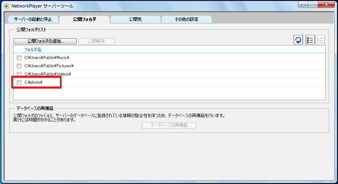Check the C:¥Users¥Public¥Pictures¥ folder checkbox

[19, 66]
